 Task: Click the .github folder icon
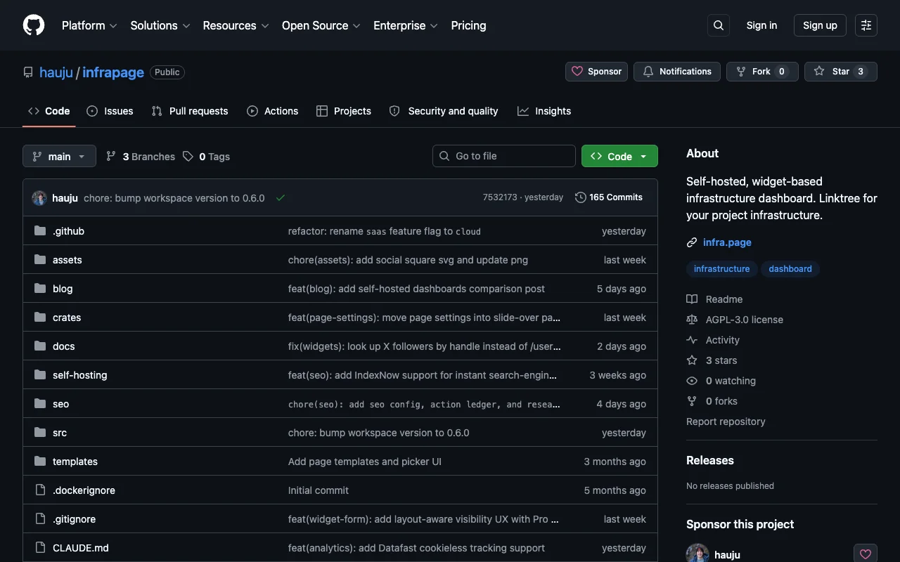coord(40,231)
